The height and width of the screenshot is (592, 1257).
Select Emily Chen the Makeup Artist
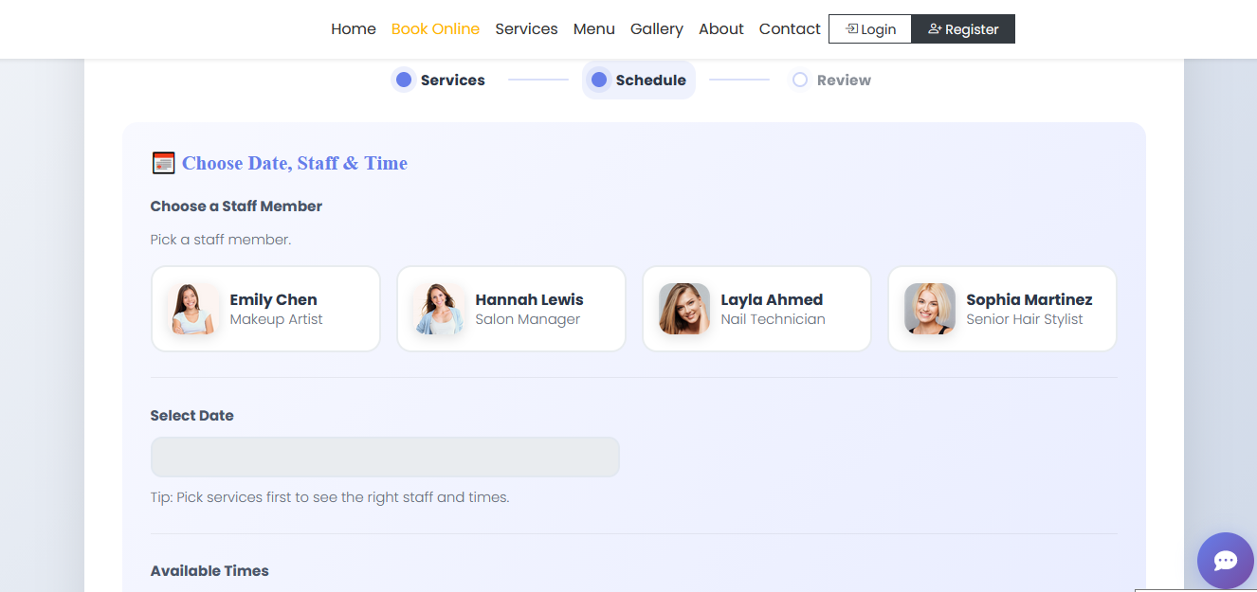click(x=265, y=308)
